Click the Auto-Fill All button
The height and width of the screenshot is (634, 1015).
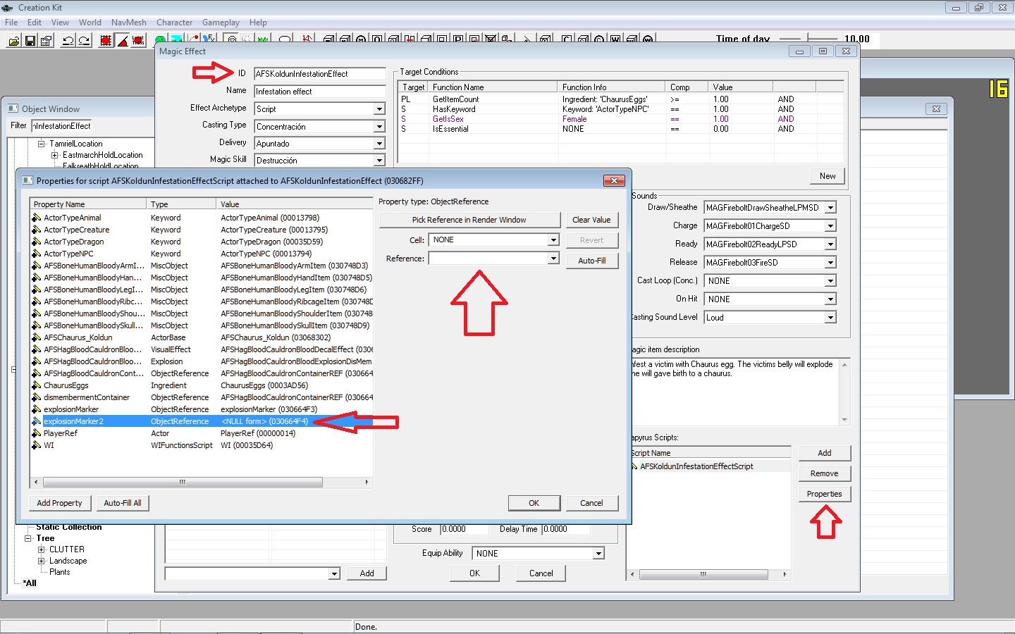[x=123, y=503]
